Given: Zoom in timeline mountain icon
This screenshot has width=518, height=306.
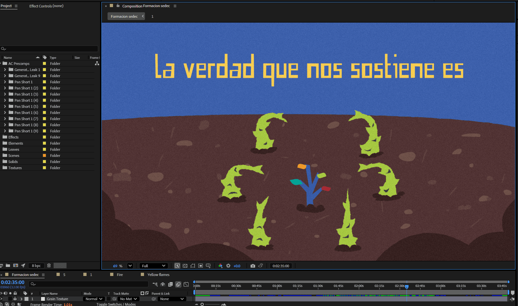Looking at the screenshot, I should (x=223, y=304).
